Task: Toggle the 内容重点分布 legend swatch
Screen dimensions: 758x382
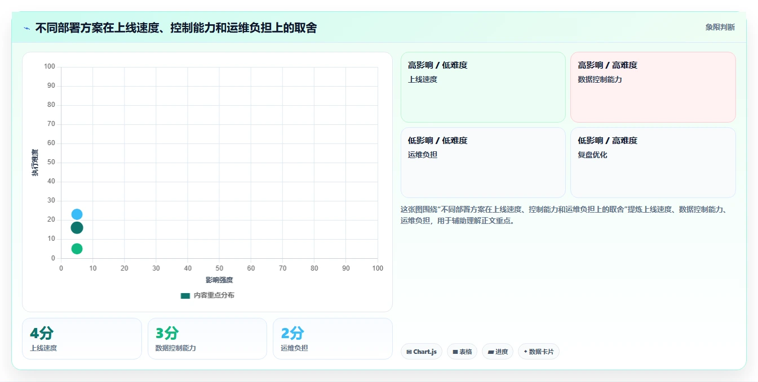Action: tap(185, 295)
